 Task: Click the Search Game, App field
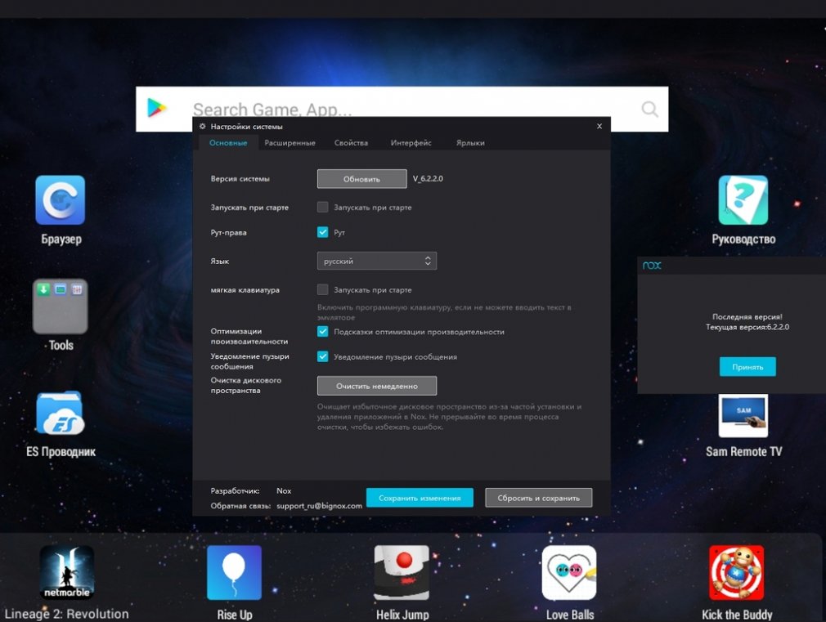coord(409,109)
